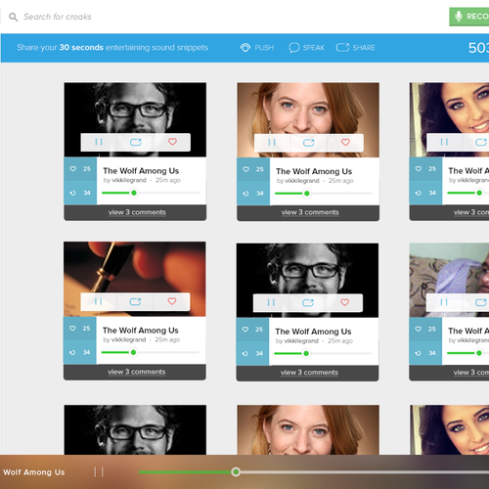Click reposts count 34 on top-row dark-haired woman card
Screen dimensions: 489x489
(425, 193)
